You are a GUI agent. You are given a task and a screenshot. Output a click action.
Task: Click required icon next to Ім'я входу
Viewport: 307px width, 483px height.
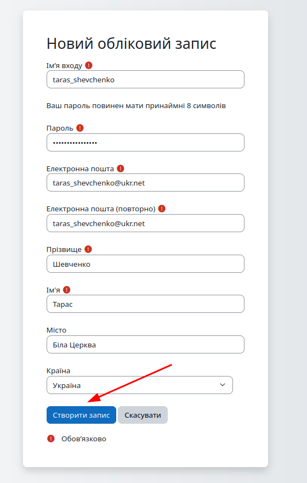tap(89, 65)
